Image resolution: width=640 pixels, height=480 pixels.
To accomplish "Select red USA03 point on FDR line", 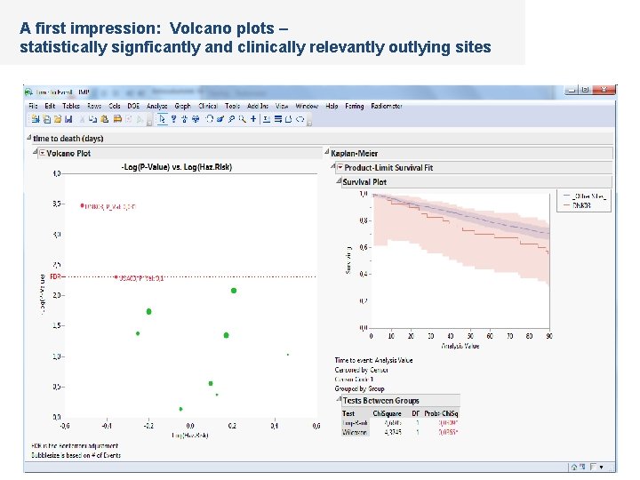I will (116, 277).
